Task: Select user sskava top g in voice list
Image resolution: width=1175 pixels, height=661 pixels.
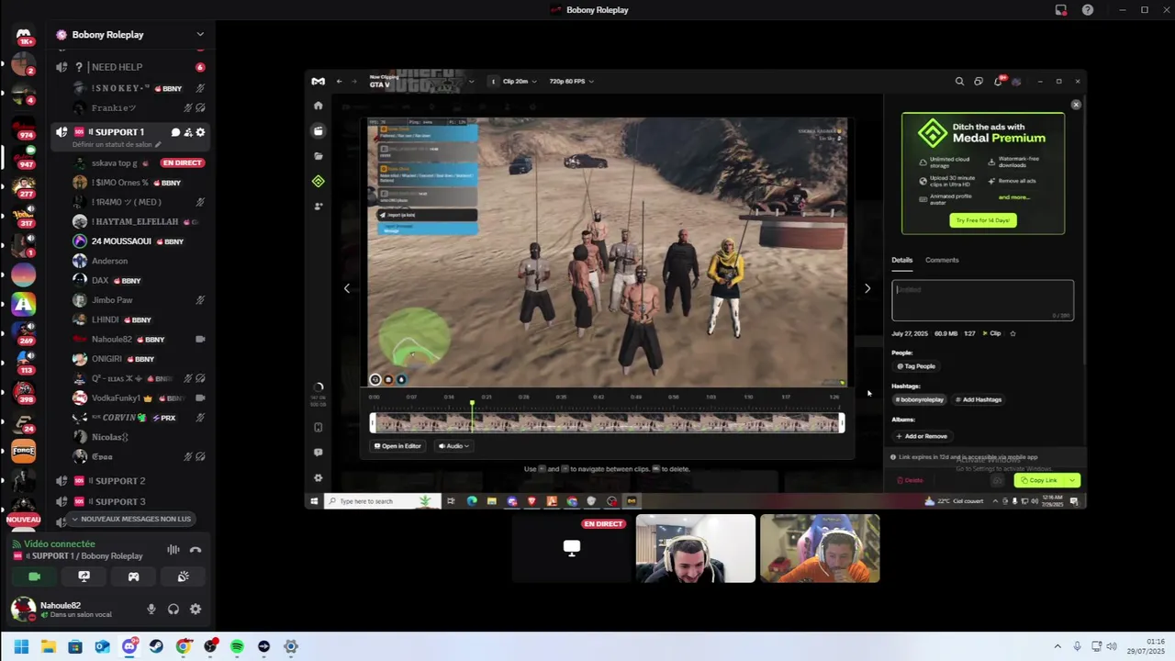Action: 140,163
